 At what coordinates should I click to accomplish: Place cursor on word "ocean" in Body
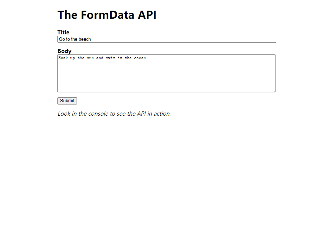click(140, 58)
